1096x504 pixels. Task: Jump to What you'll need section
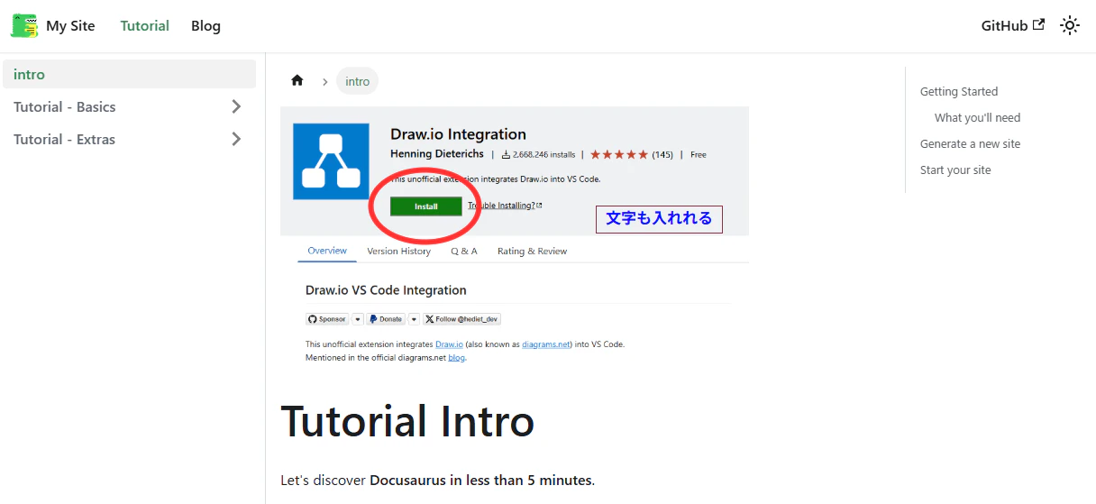977,117
